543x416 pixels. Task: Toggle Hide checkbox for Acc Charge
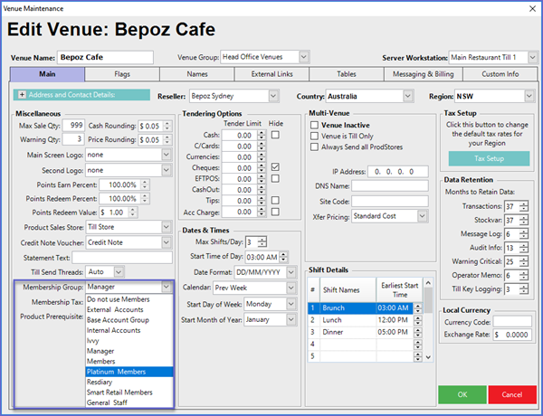(275, 212)
